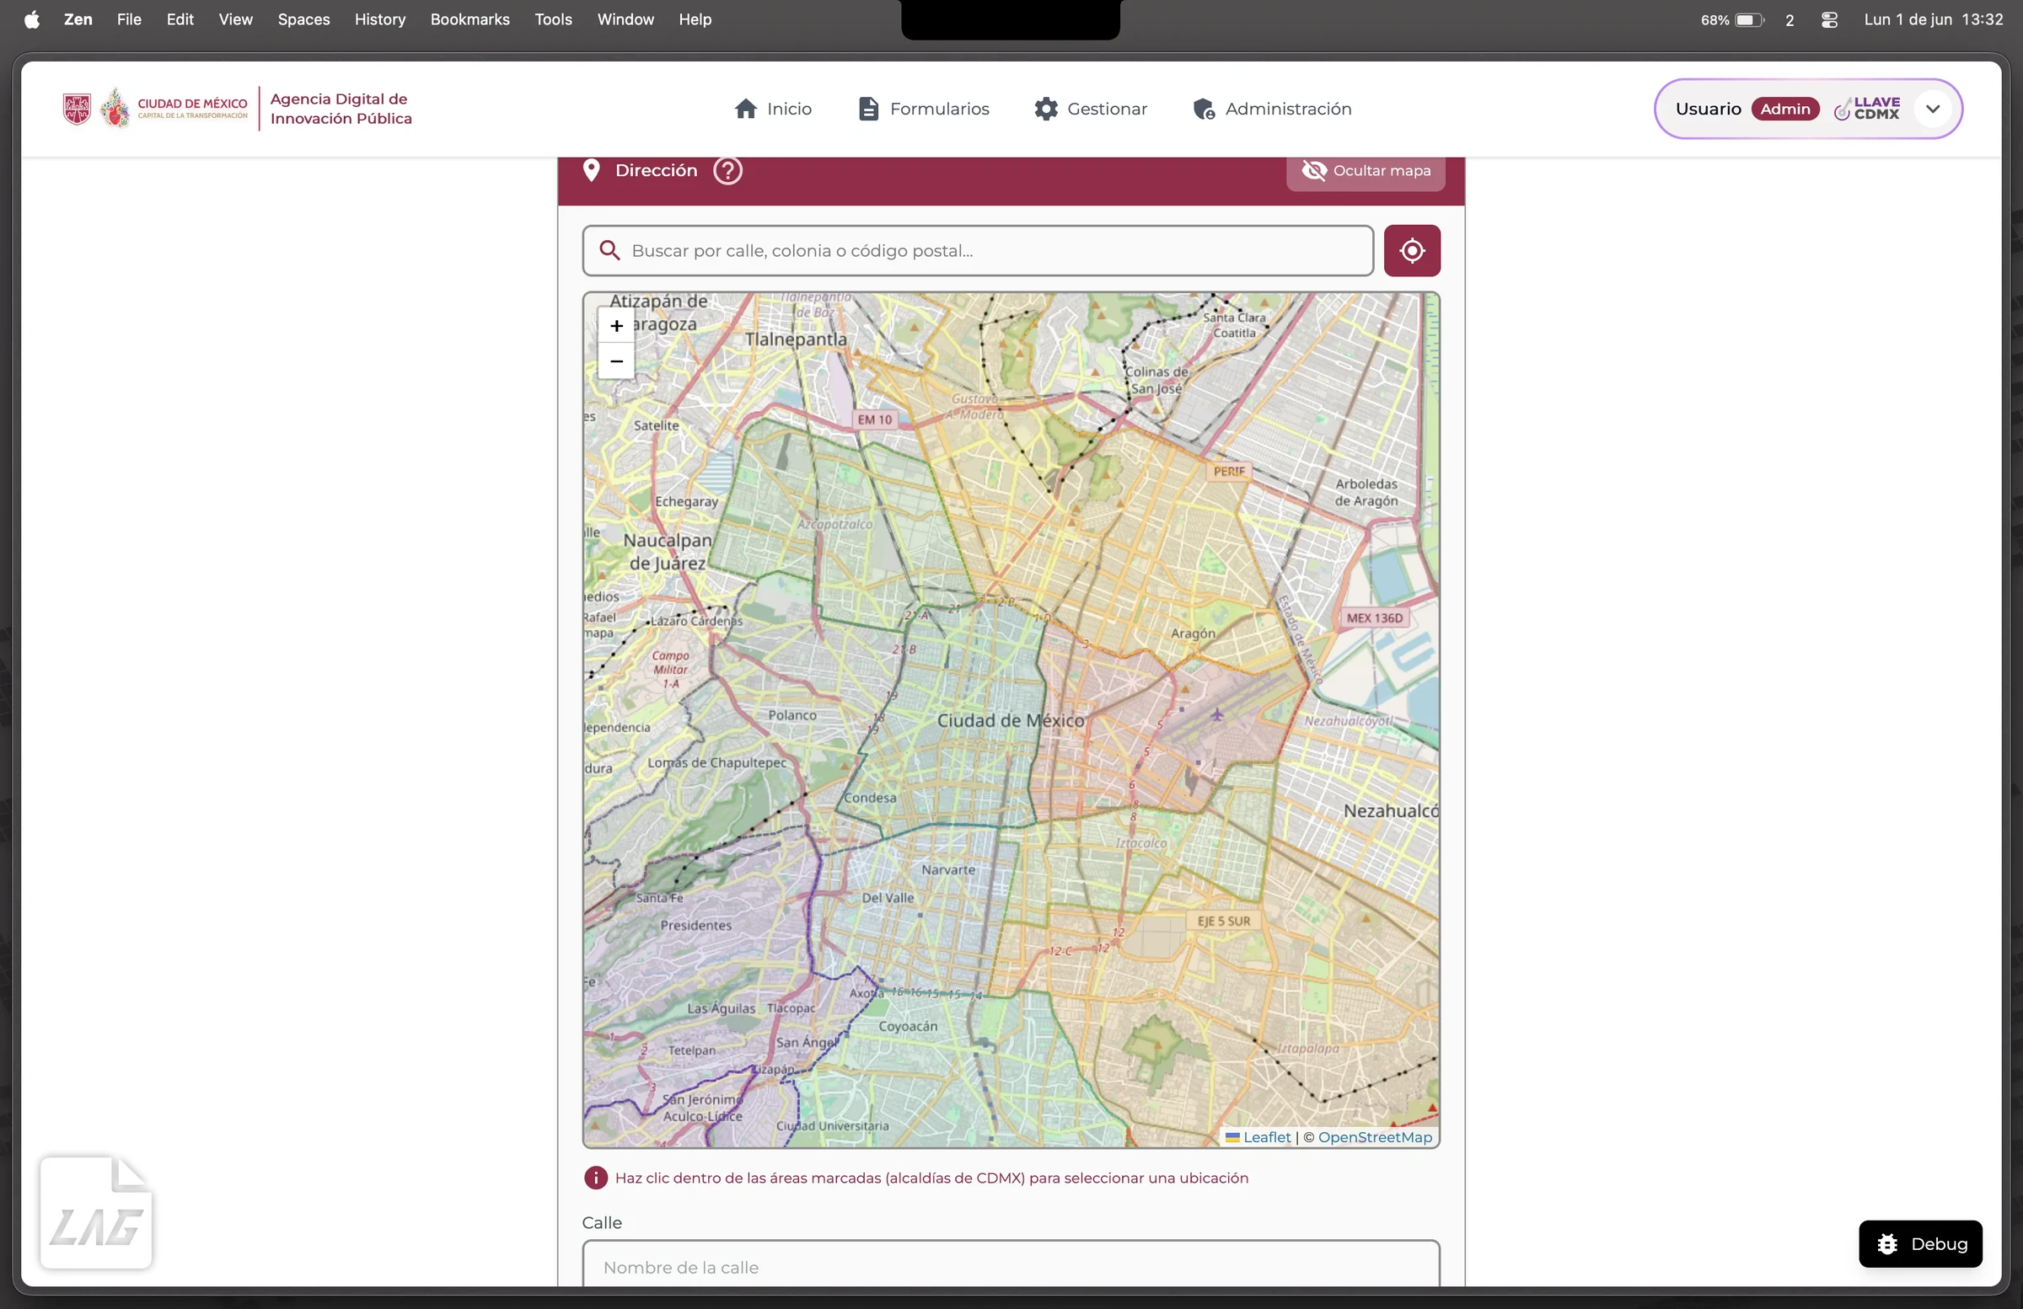Open the Debug panel button
The height and width of the screenshot is (1309, 2023).
point(1920,1243)
